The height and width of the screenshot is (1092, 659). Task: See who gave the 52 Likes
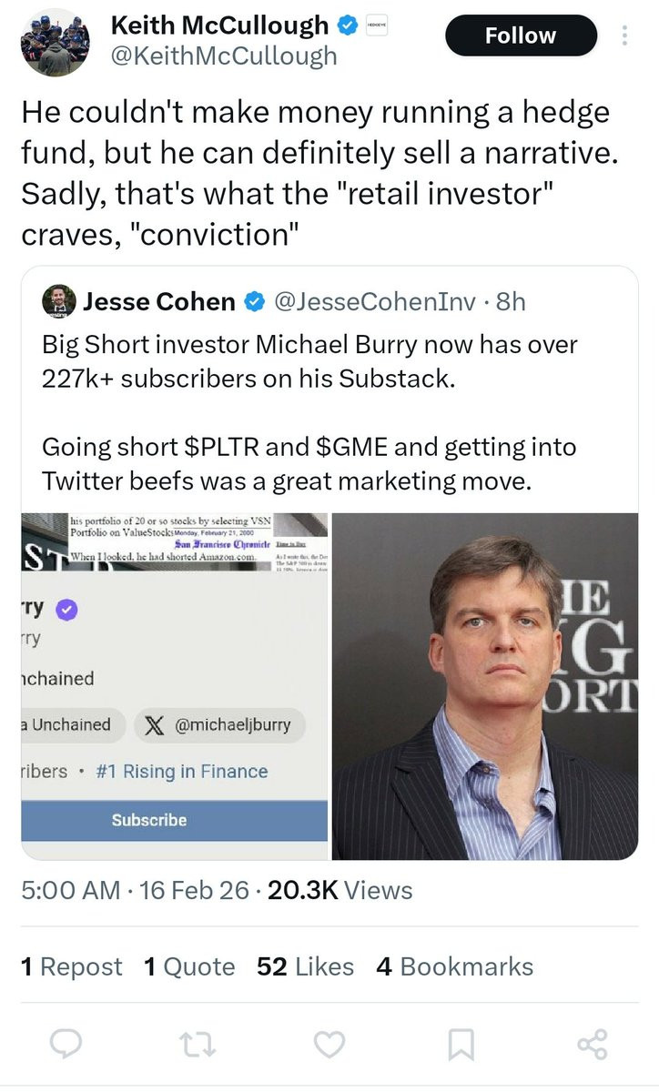305,966
